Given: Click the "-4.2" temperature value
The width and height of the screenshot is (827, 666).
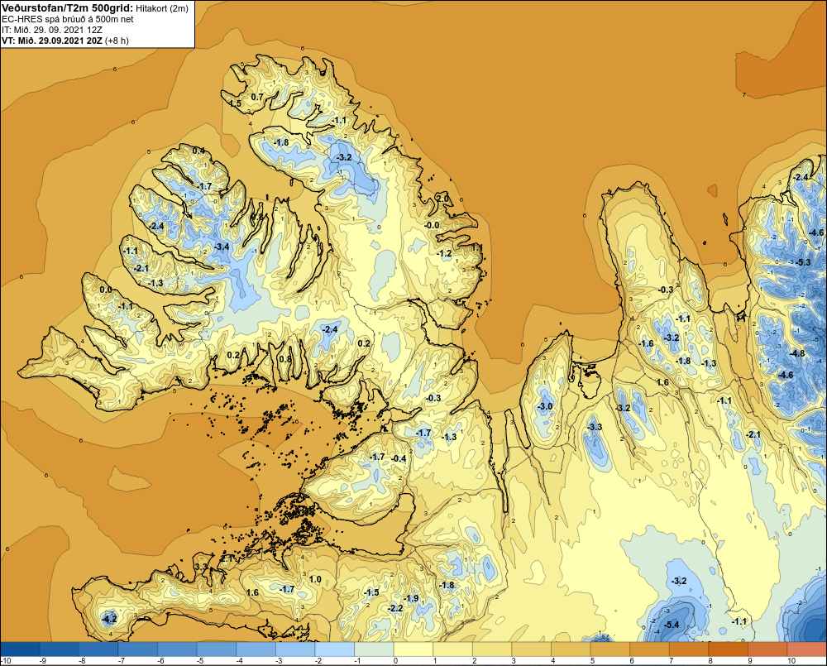Looking at the screenshot, I should tap(108, 618).
